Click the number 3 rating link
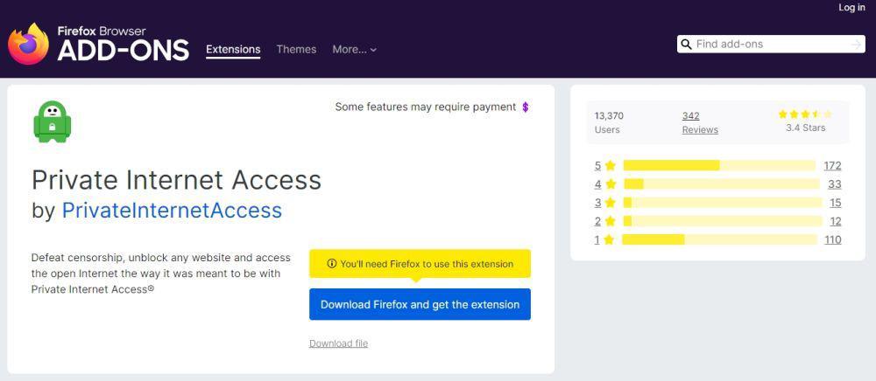Screen dimensions: 876x381 [x=597, y=203]
